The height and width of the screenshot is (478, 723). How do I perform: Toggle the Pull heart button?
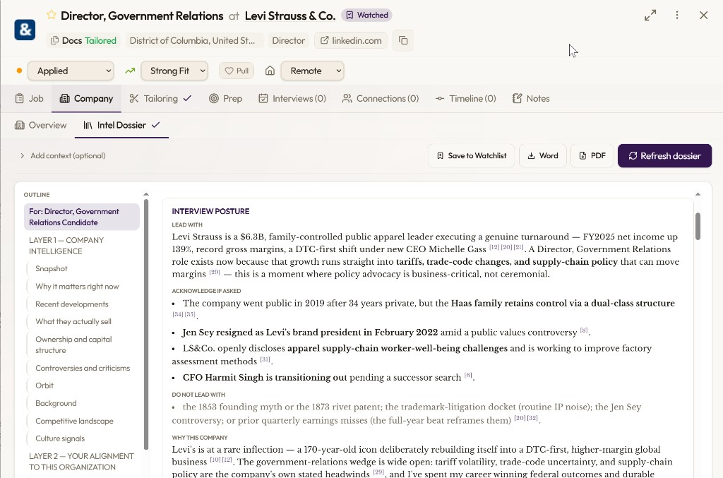237,71
